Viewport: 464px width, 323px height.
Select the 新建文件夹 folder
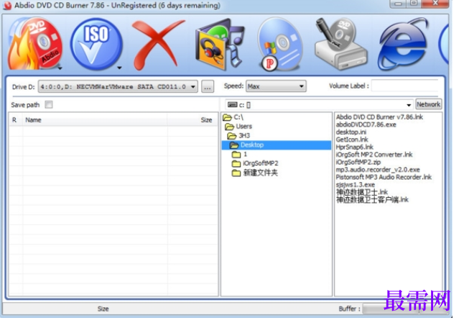255,173
